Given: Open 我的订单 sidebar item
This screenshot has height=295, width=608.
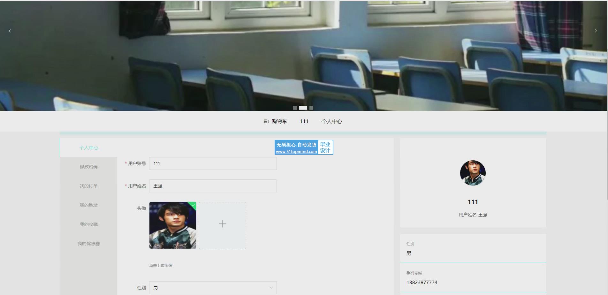Looking at the screenshot, I should (x=88, y=186).
